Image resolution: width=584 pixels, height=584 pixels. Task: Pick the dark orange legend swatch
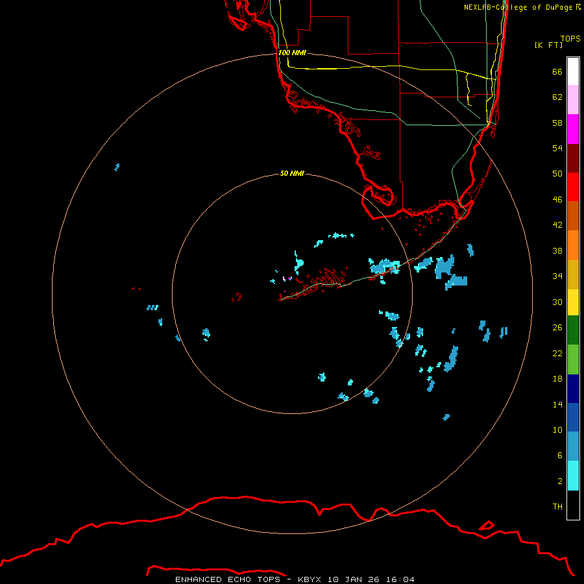(x=573, y=216)
